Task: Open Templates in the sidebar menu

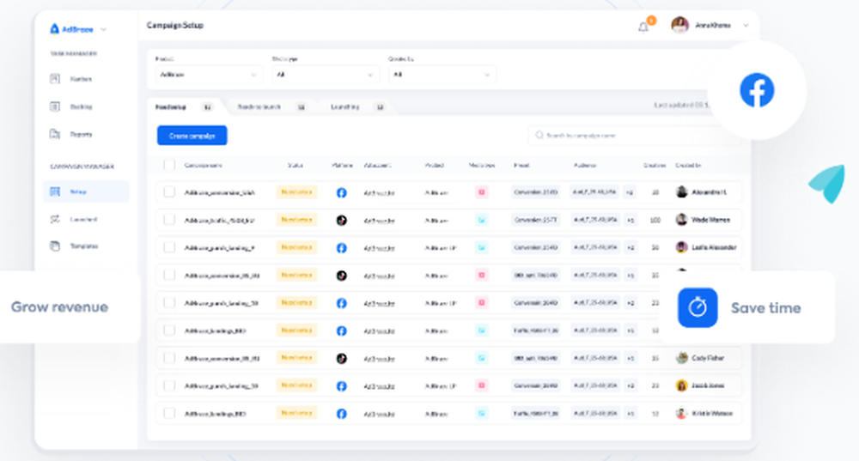Action: [x=84, y=246]
